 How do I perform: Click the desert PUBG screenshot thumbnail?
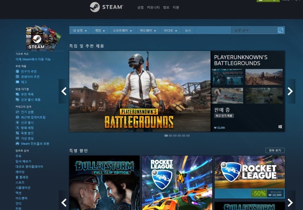(264, 77)
